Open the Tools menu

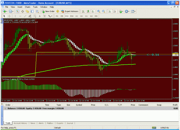(x=35, y=7)
